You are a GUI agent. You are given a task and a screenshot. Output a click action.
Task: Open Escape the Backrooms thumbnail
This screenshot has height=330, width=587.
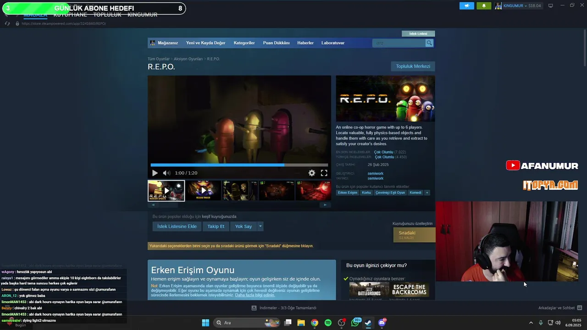click(410, 290)
